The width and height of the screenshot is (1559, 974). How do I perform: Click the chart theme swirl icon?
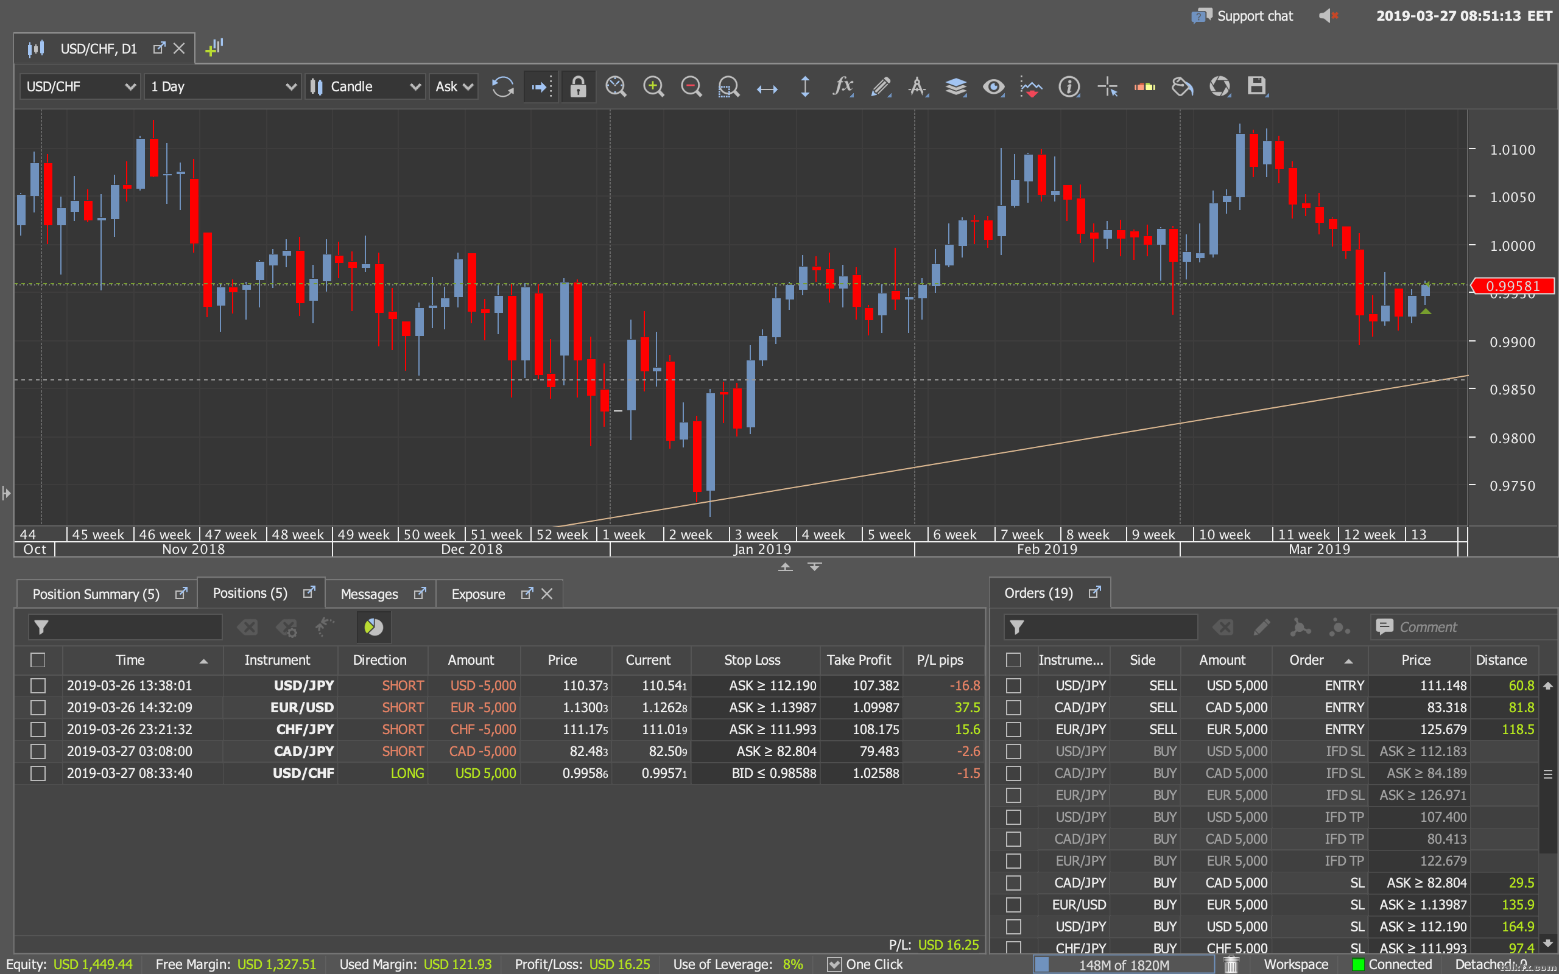1220,86
